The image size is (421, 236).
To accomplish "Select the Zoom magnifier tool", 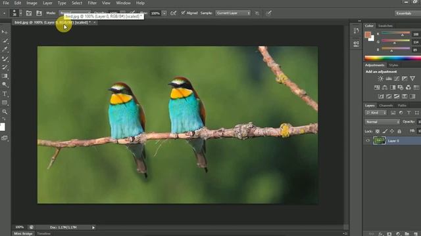I will pyautogui.click(x=5, y=111).
